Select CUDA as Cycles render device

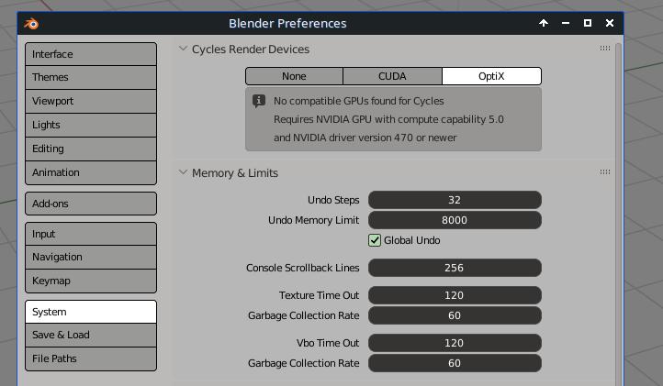(392, 76)
